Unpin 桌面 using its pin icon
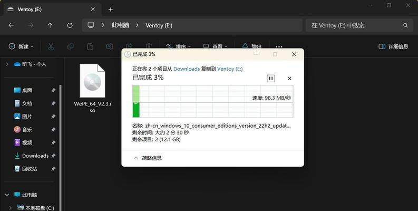 click(x=53, y=90)
